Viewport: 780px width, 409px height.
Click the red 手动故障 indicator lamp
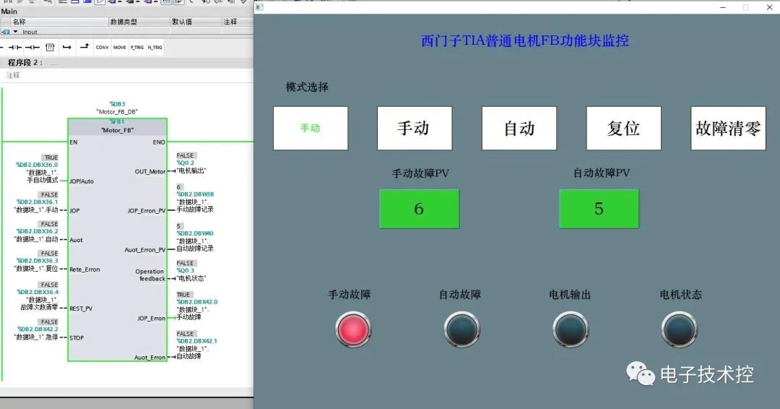click(x=353, y=330)
